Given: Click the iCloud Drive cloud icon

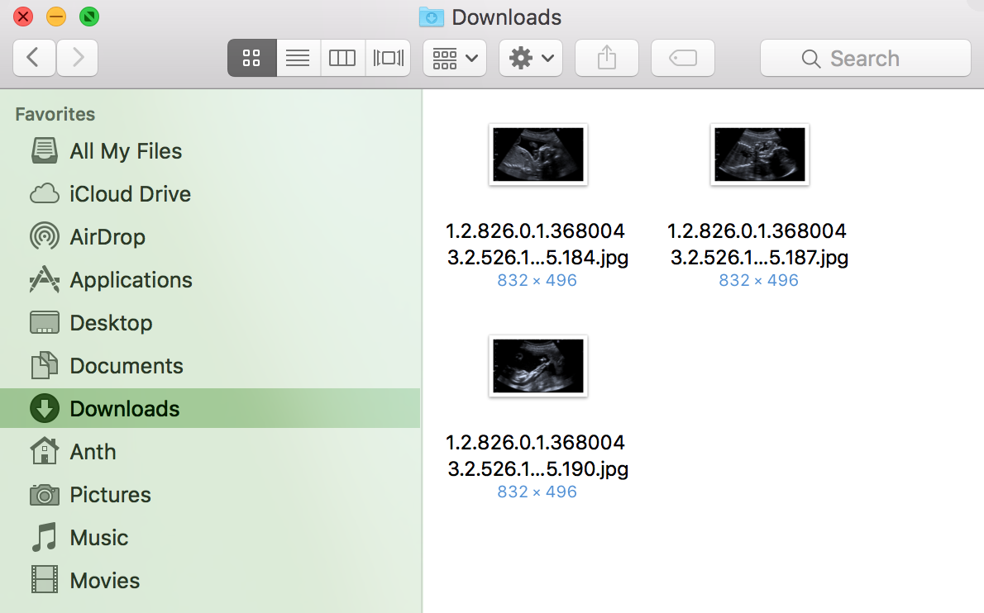Looking at the screenshot, I should (x=45, y=194).
